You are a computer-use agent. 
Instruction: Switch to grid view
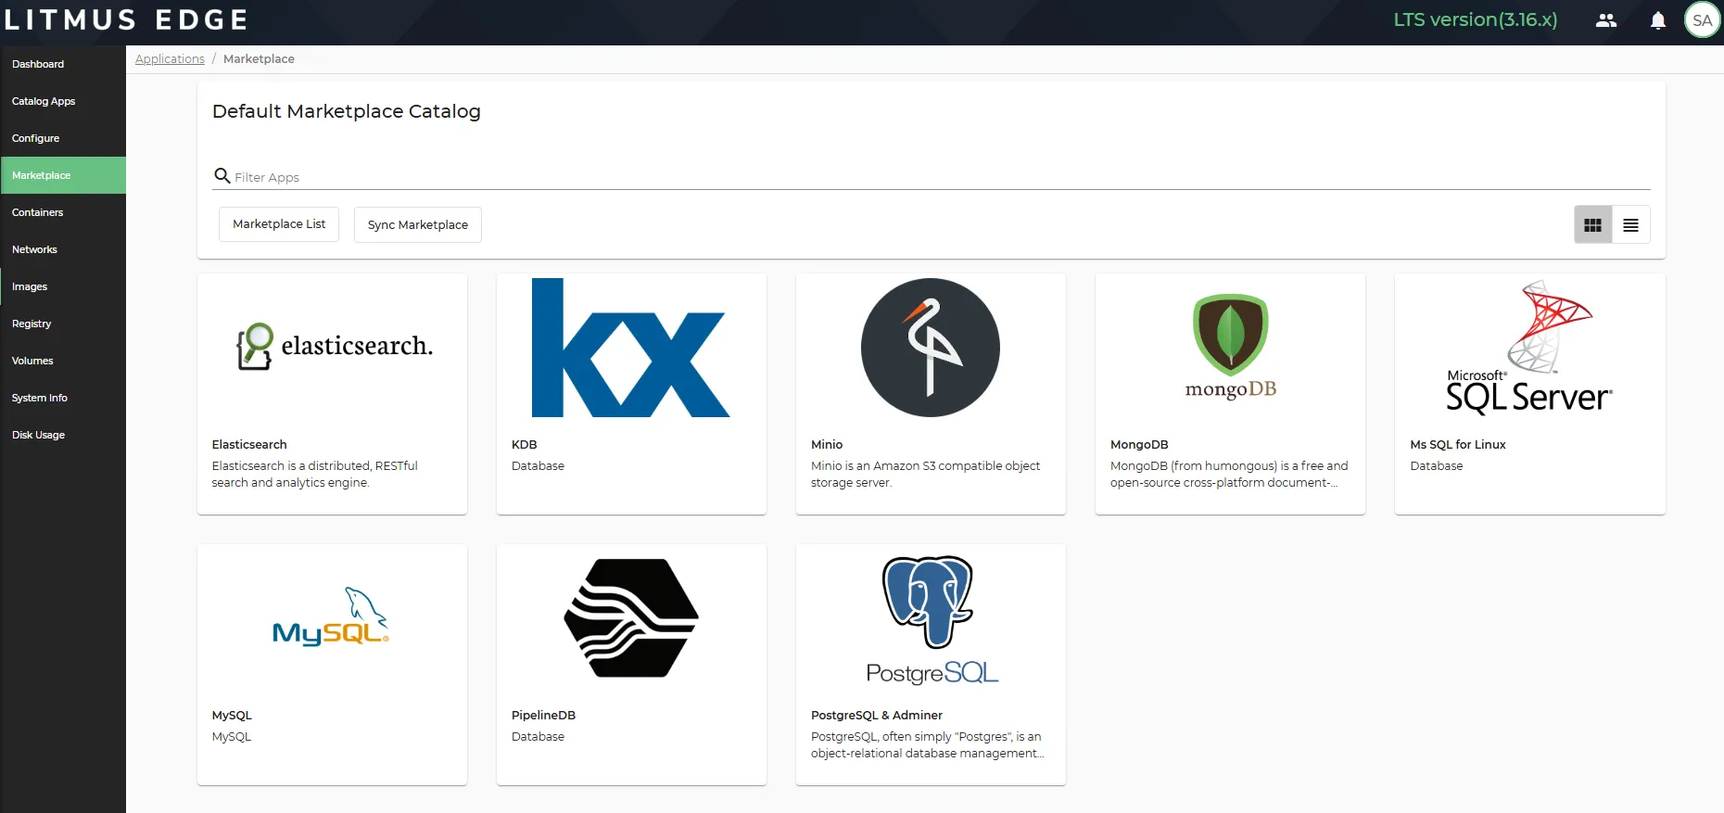coord(1593,225)
